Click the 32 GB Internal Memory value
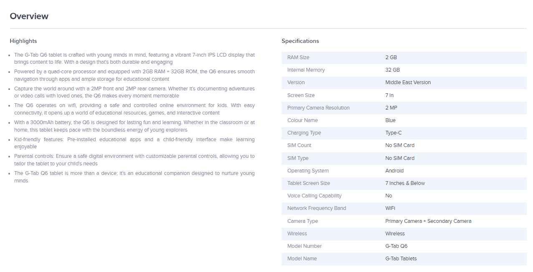Screen dimensions: 533x272 click(x=392, y=70)
